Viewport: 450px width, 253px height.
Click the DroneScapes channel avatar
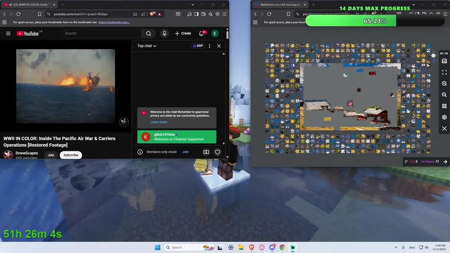coord(8,155)
